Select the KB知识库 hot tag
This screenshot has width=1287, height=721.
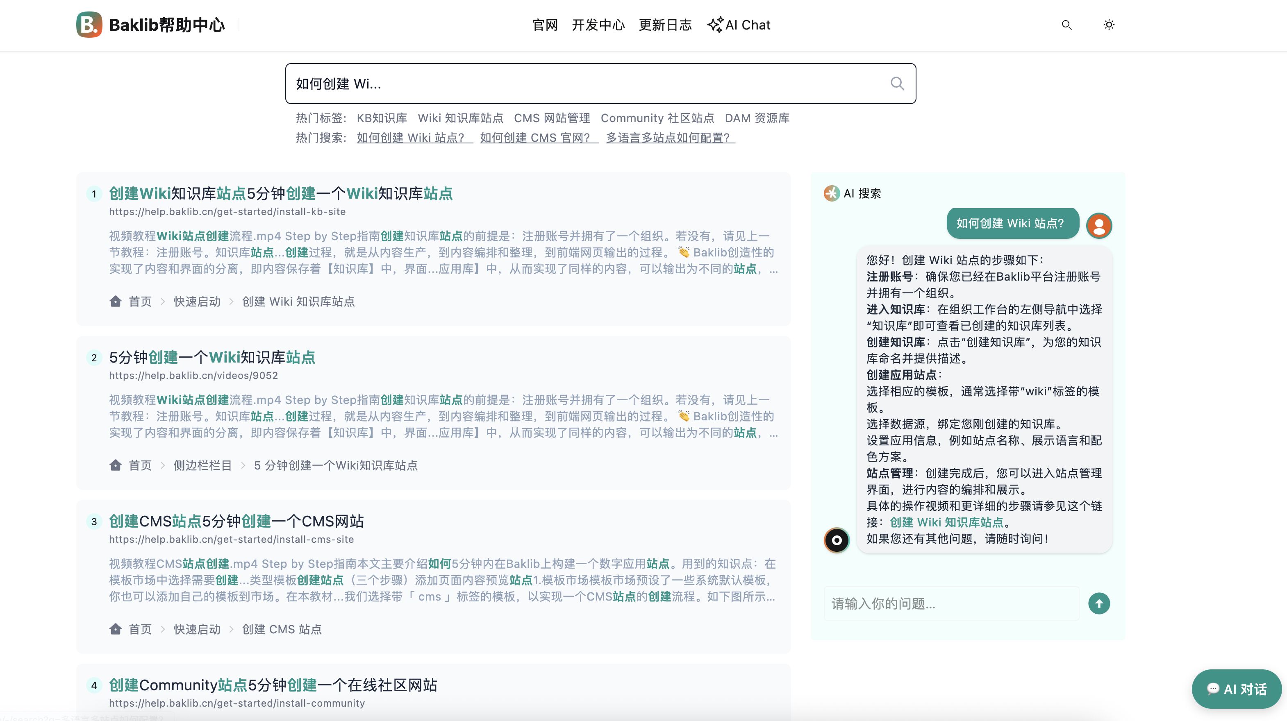tap(382, 118)
